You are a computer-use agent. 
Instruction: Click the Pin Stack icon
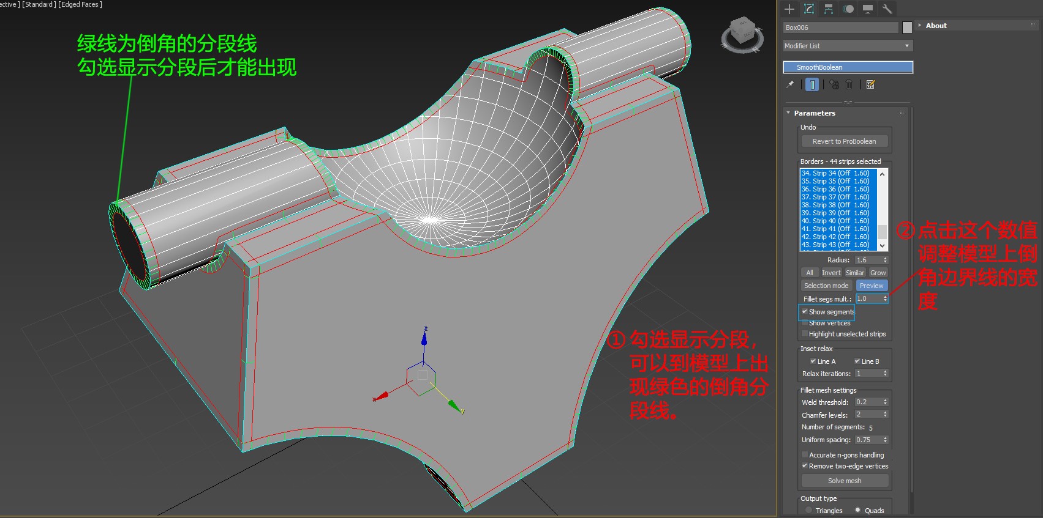tap(790, 85)
